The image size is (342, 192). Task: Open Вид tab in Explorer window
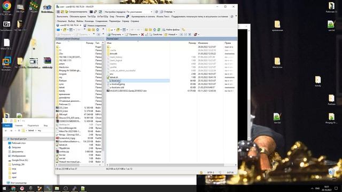point(45,126)
